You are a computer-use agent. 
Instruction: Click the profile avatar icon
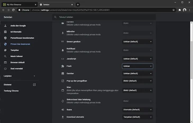pos(185,10)
